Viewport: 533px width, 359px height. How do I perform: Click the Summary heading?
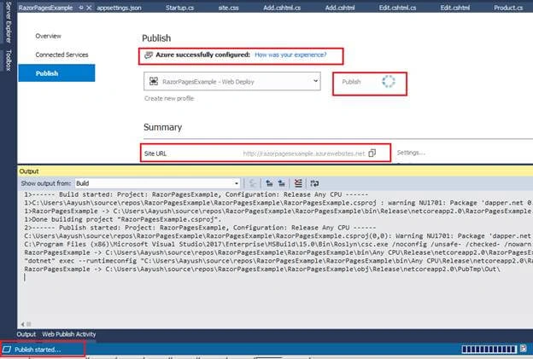162,127
